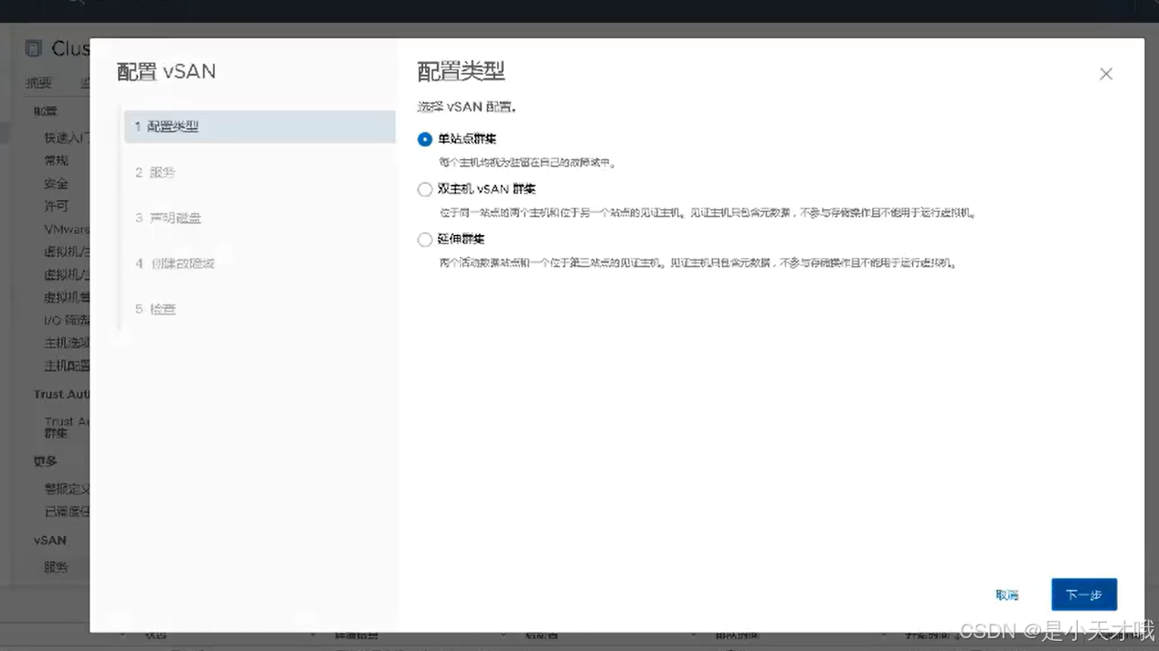The image size is (1159, 651).
Task: Close the 配置 vSAN dialog
Action: pyautogui.click(x=1106, y=74)
